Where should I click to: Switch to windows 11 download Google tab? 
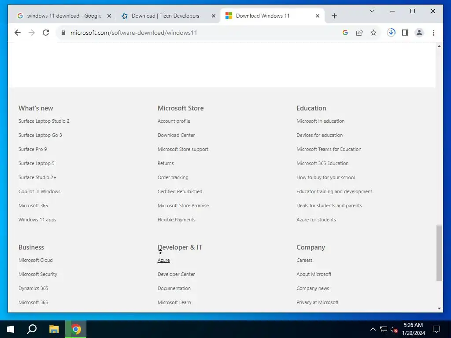point(63,16)
